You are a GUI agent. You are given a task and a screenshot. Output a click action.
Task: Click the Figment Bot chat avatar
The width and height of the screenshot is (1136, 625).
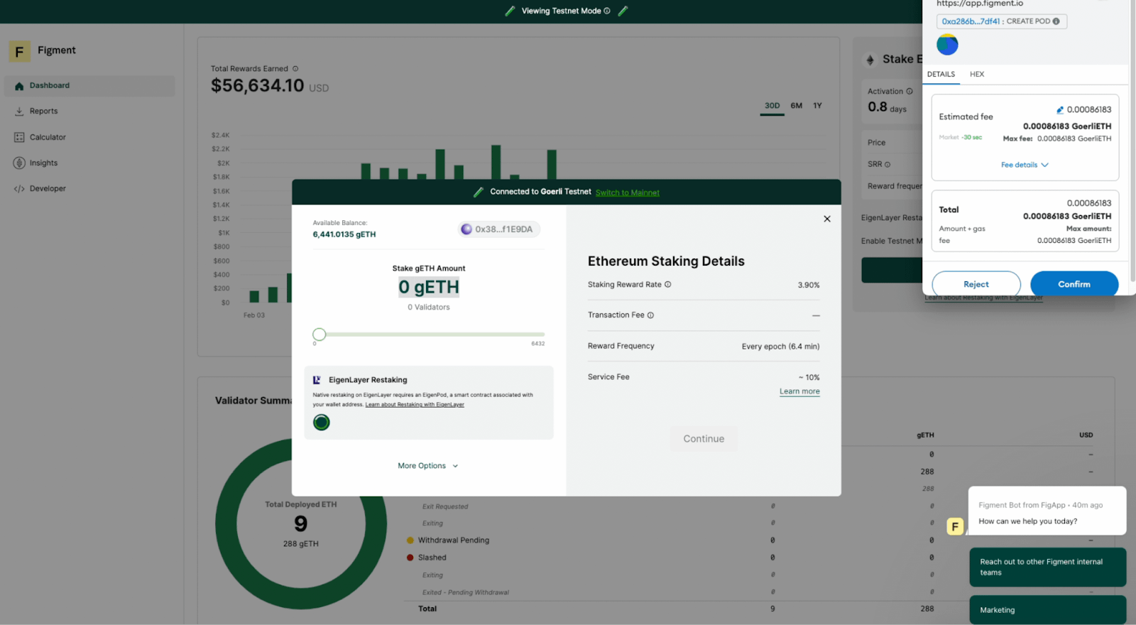point(955,526)
